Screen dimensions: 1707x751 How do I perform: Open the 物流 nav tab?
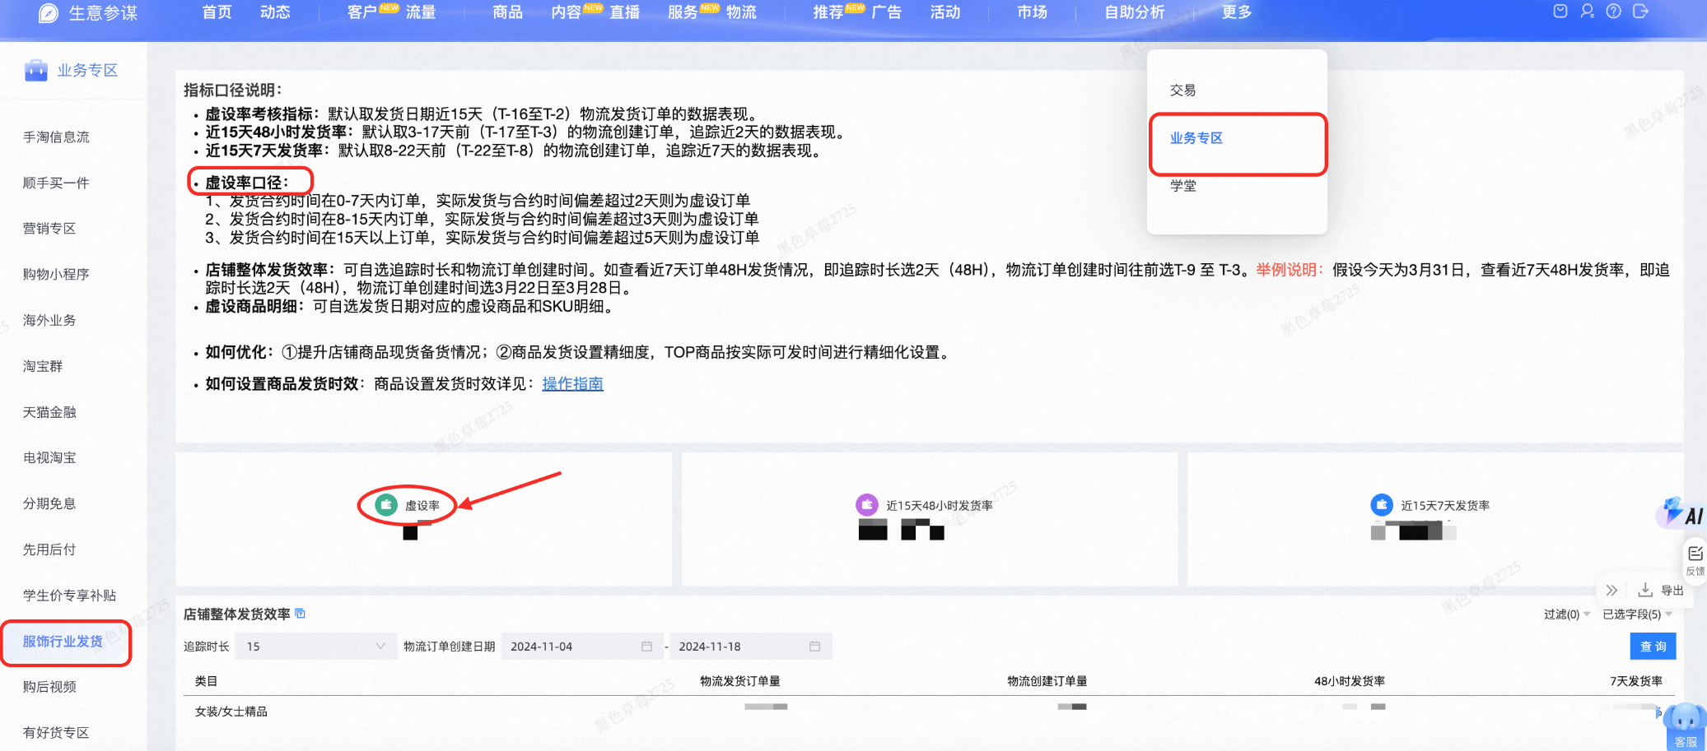[x=741, y=12]
